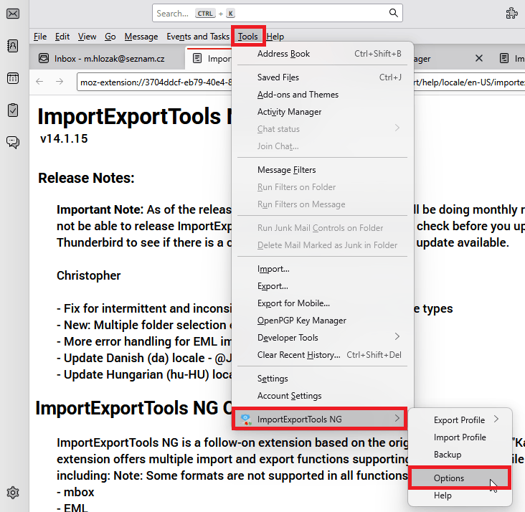This screenshot has height=512, width=525.
Task: Open the Message menu in menu bar
Action: point(141,37)
